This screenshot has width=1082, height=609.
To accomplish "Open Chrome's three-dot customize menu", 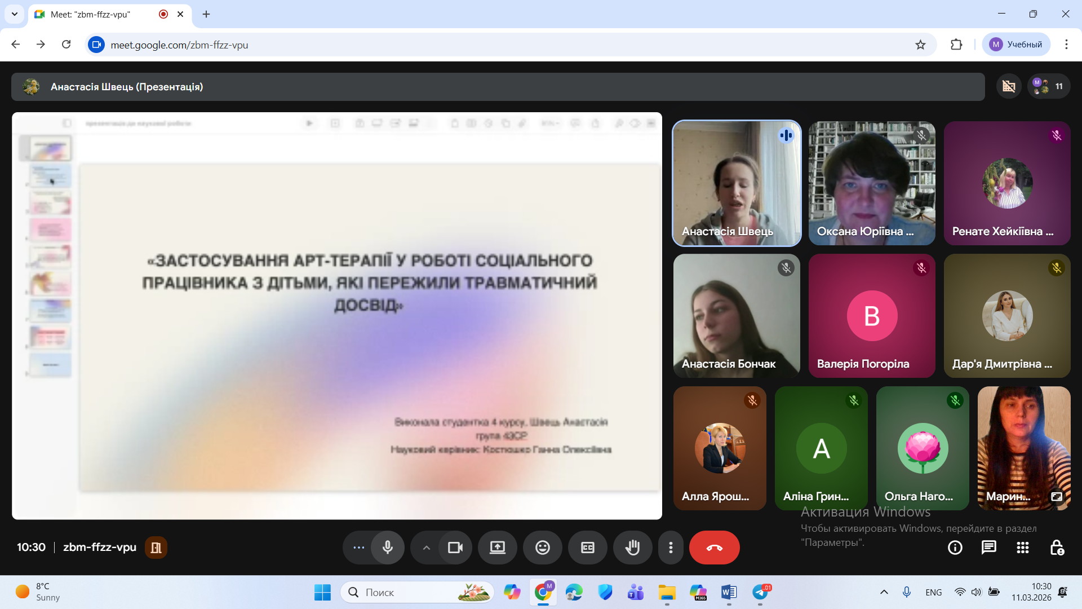I will coord(1066,44).
